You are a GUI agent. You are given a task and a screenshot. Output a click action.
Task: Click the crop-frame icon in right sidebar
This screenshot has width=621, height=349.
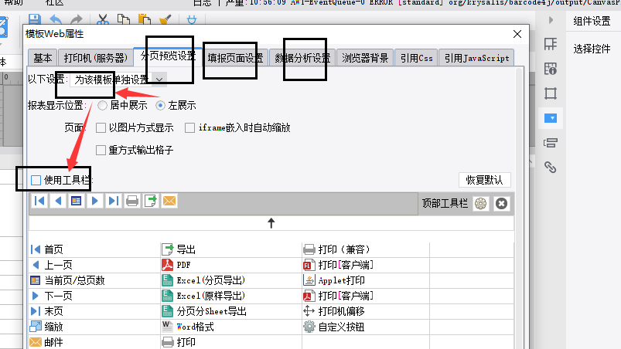coord(551,93)
